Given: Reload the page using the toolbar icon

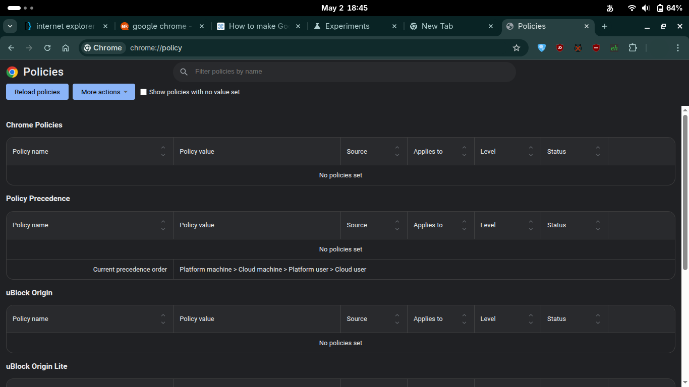Looking at the screenshot, I should tap(47, 48).
